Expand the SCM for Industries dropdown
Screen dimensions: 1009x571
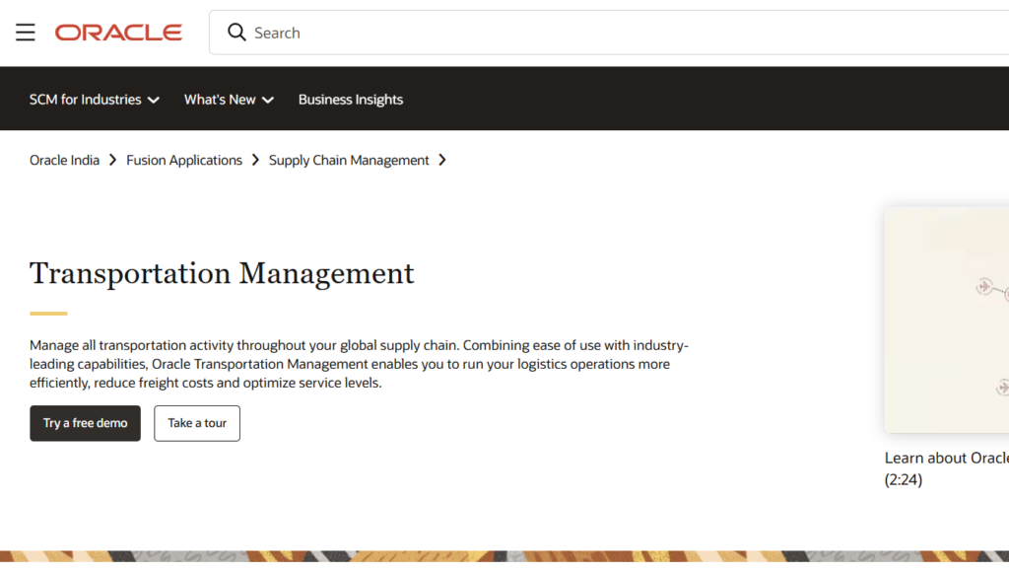(94, 100)
